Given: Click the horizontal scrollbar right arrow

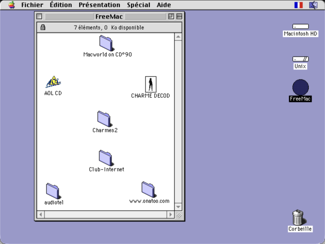Looking at the screenshot, I should [171, 215].
